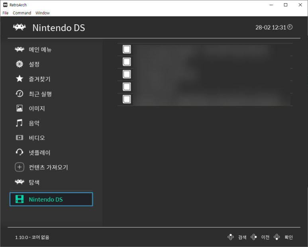Viewport: 308px width, 247px height.
Task: Minimize the RetroArch window
Action: tap(271, 5)
